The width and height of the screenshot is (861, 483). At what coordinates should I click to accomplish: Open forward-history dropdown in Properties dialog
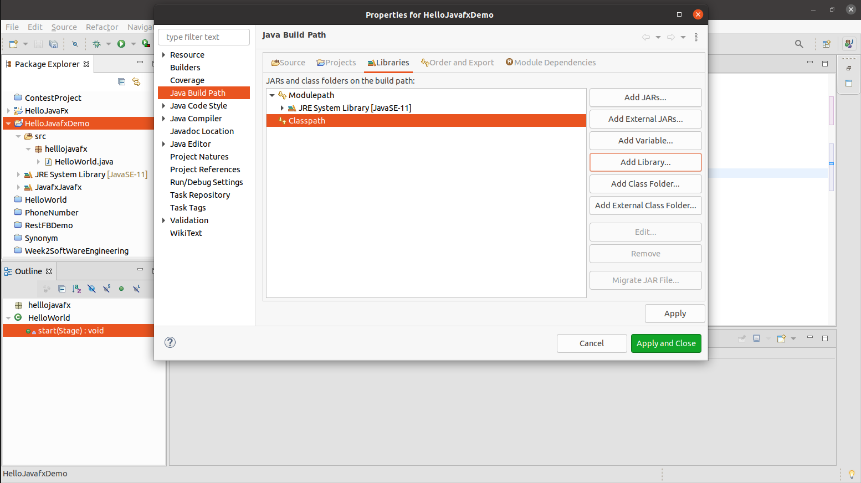click(x=683, y=37)
